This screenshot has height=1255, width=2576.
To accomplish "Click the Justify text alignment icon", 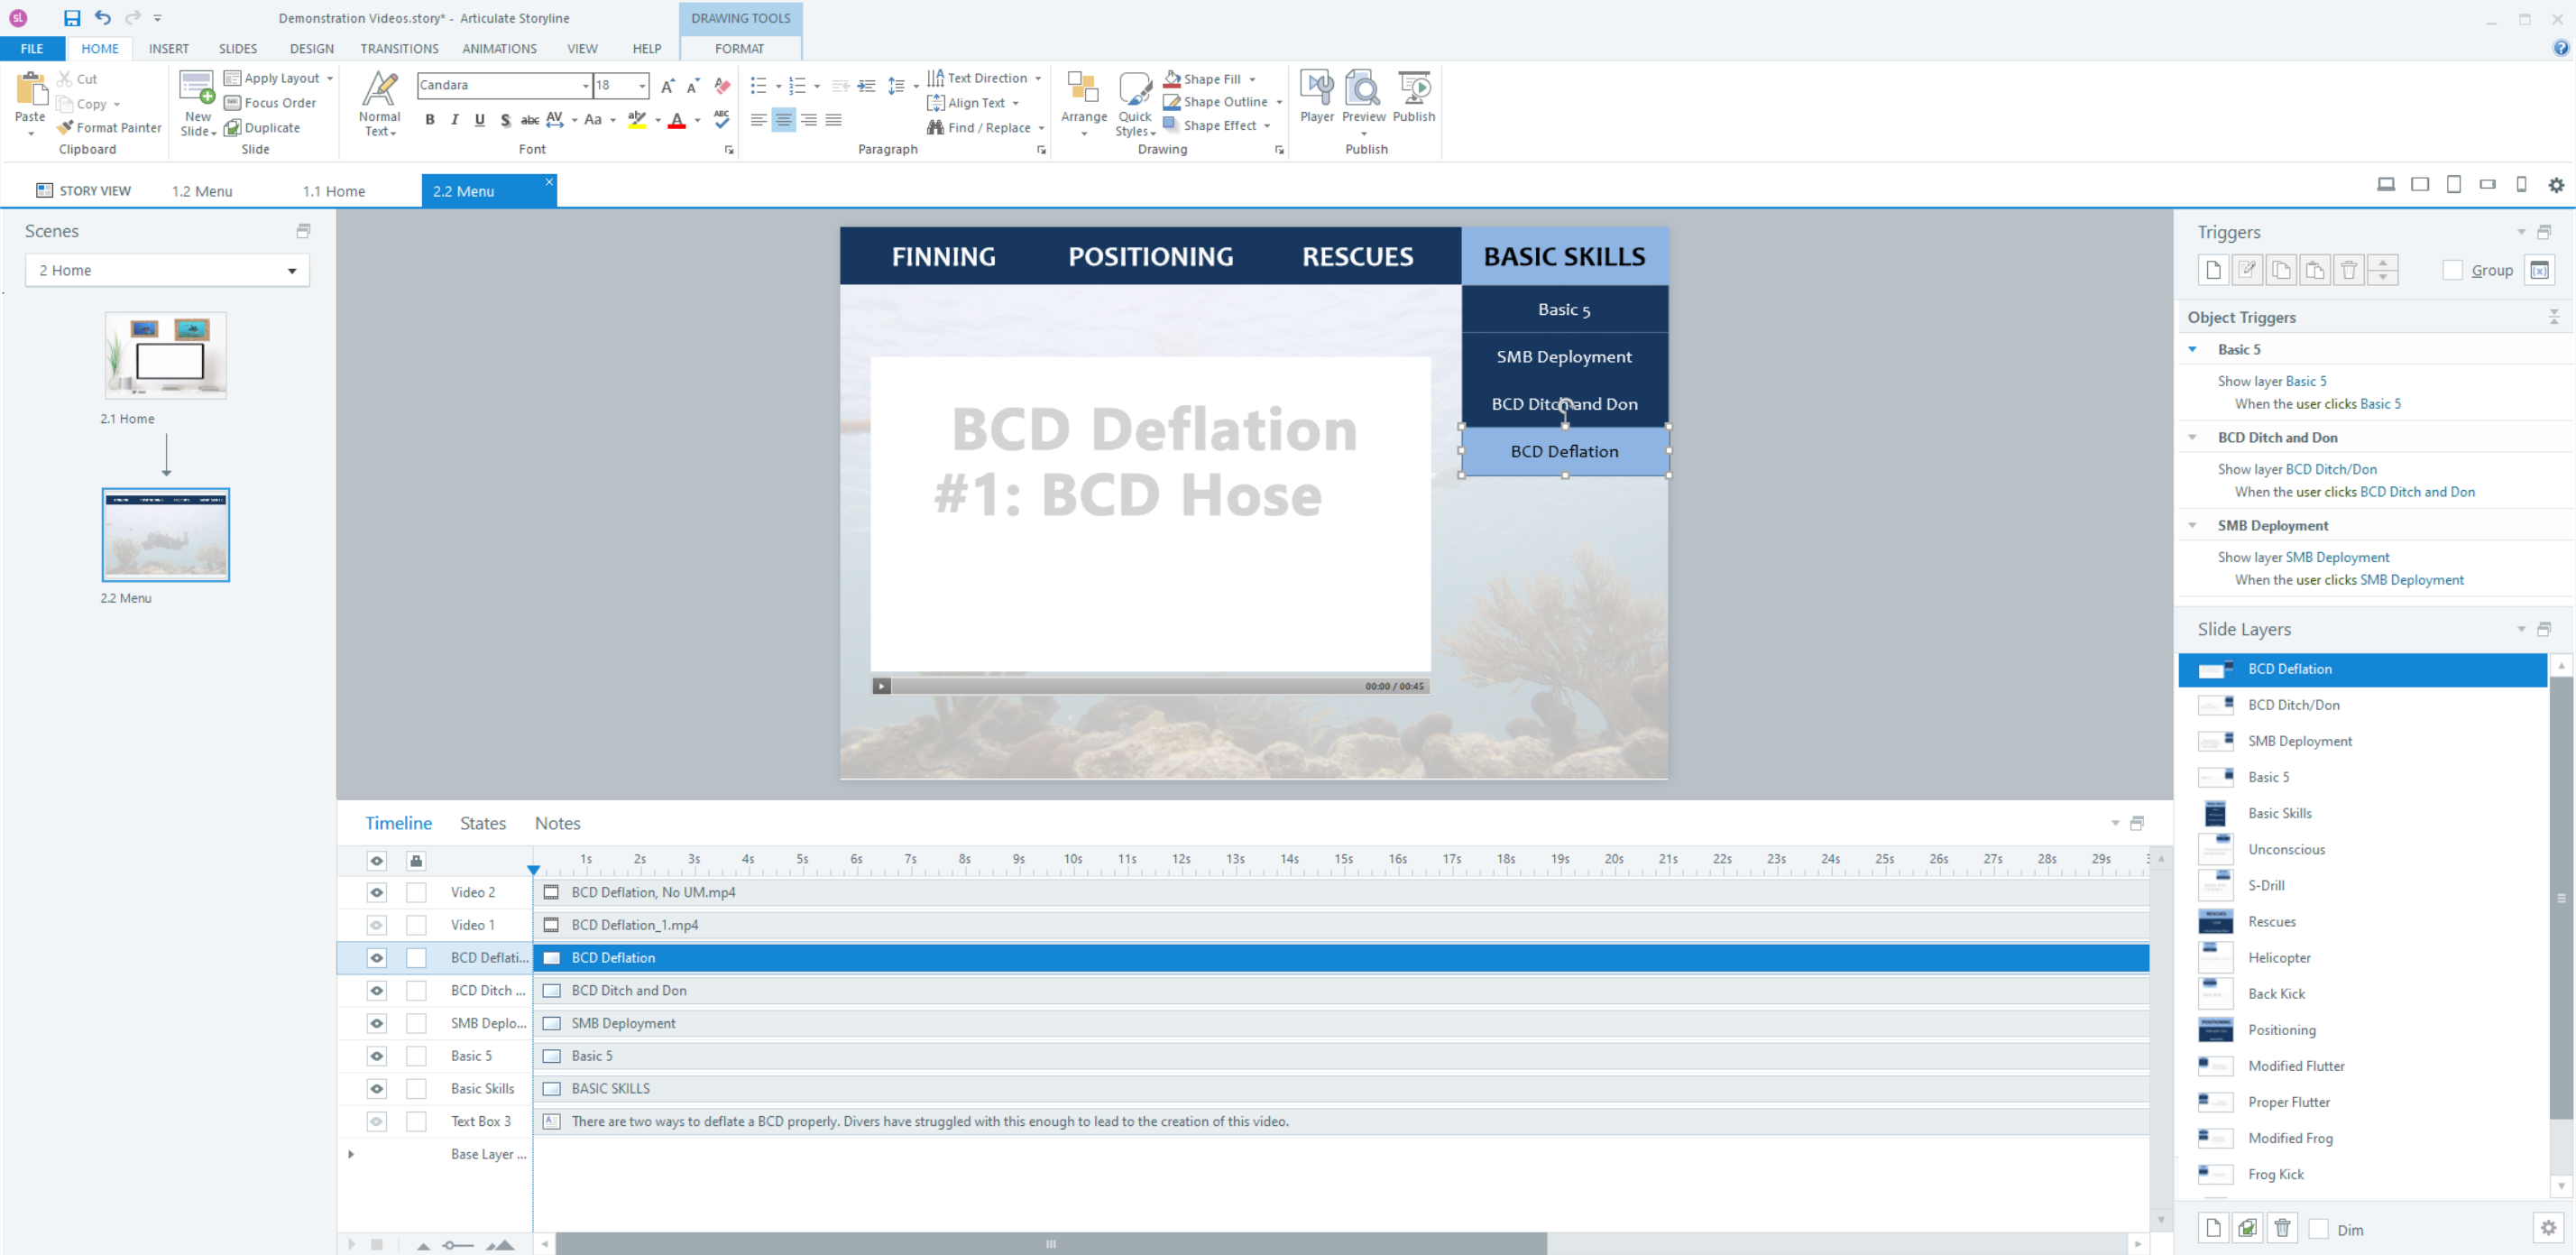I will 833,120.
